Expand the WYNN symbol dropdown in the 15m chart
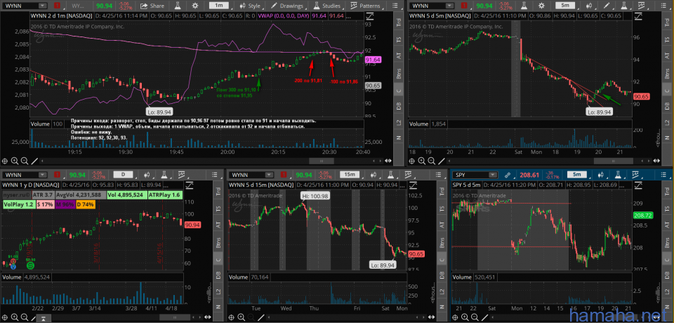The height and width of the screenshot is (323, 674). (x=268, y=175)
